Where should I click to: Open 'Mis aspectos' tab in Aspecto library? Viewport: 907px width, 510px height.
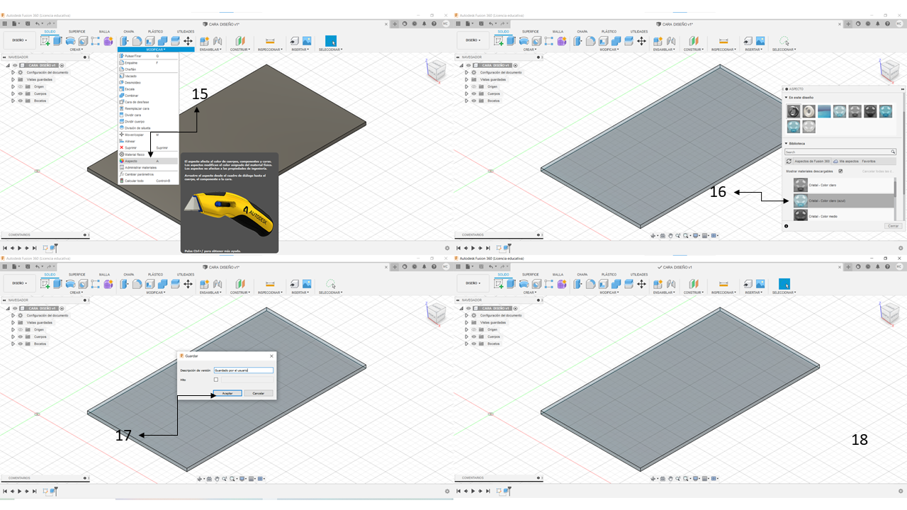tap(845, 161)
